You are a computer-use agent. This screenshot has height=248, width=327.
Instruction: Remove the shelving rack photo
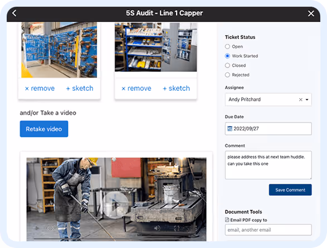(136, 89)
